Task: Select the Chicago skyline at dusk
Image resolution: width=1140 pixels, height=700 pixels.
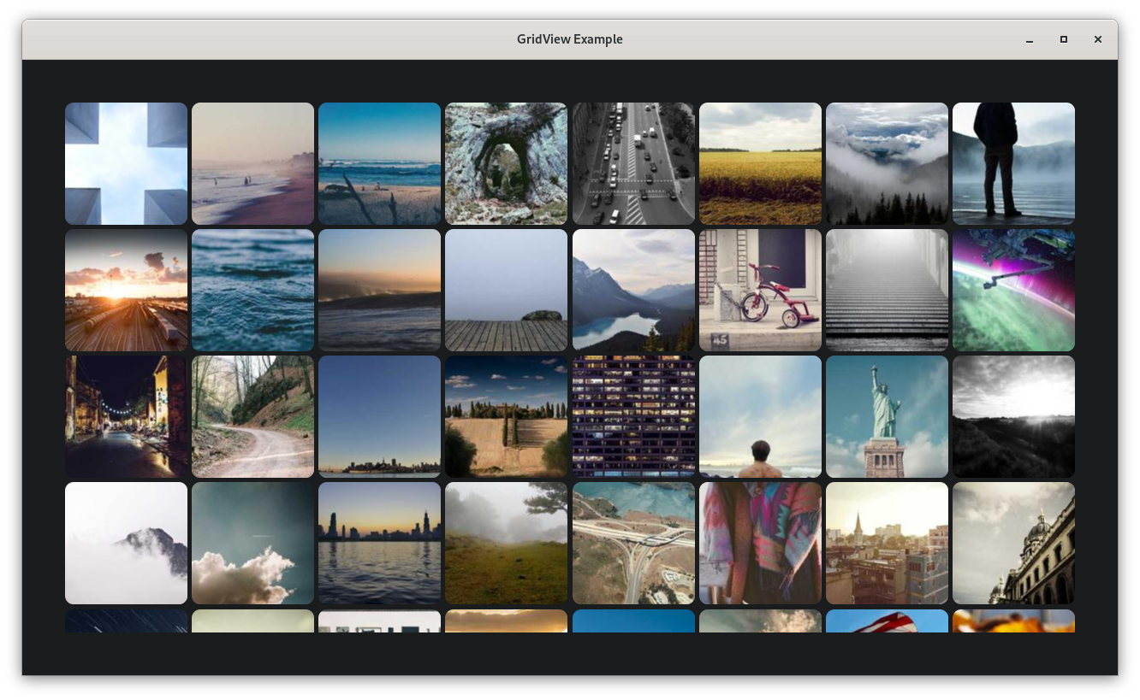Action: 379,543
